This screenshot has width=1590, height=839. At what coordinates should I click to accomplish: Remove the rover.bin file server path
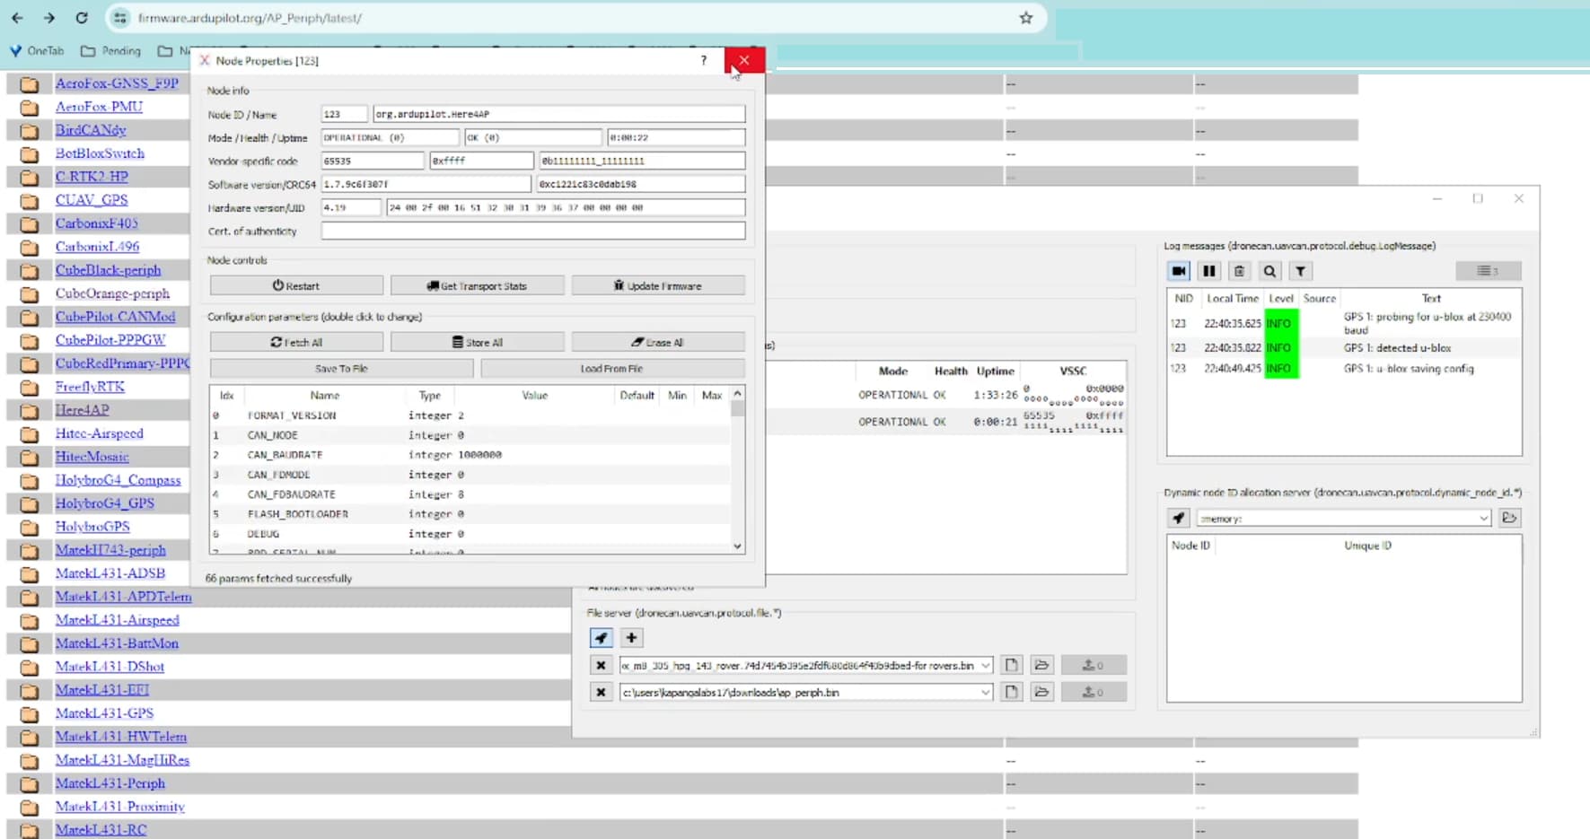601,665
